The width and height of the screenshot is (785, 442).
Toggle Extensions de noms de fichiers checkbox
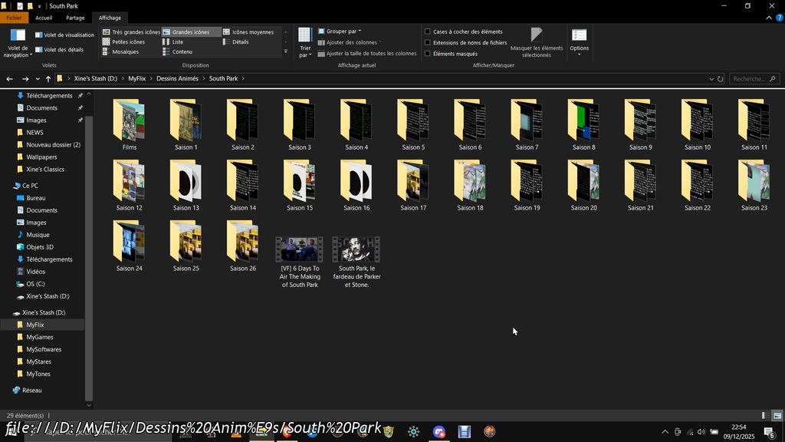(x=428, y=43)
